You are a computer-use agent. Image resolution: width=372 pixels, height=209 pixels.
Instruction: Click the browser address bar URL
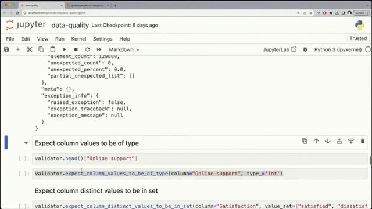point(56,13)
